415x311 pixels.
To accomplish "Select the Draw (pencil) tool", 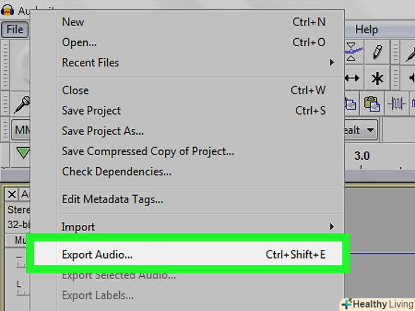I will [x=377, y=52].
